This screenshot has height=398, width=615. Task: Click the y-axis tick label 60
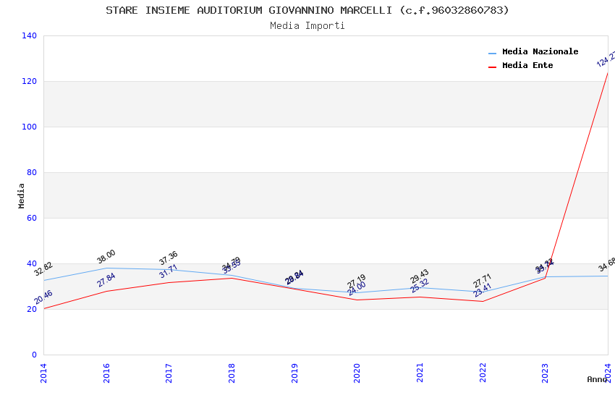pos(32,218)
